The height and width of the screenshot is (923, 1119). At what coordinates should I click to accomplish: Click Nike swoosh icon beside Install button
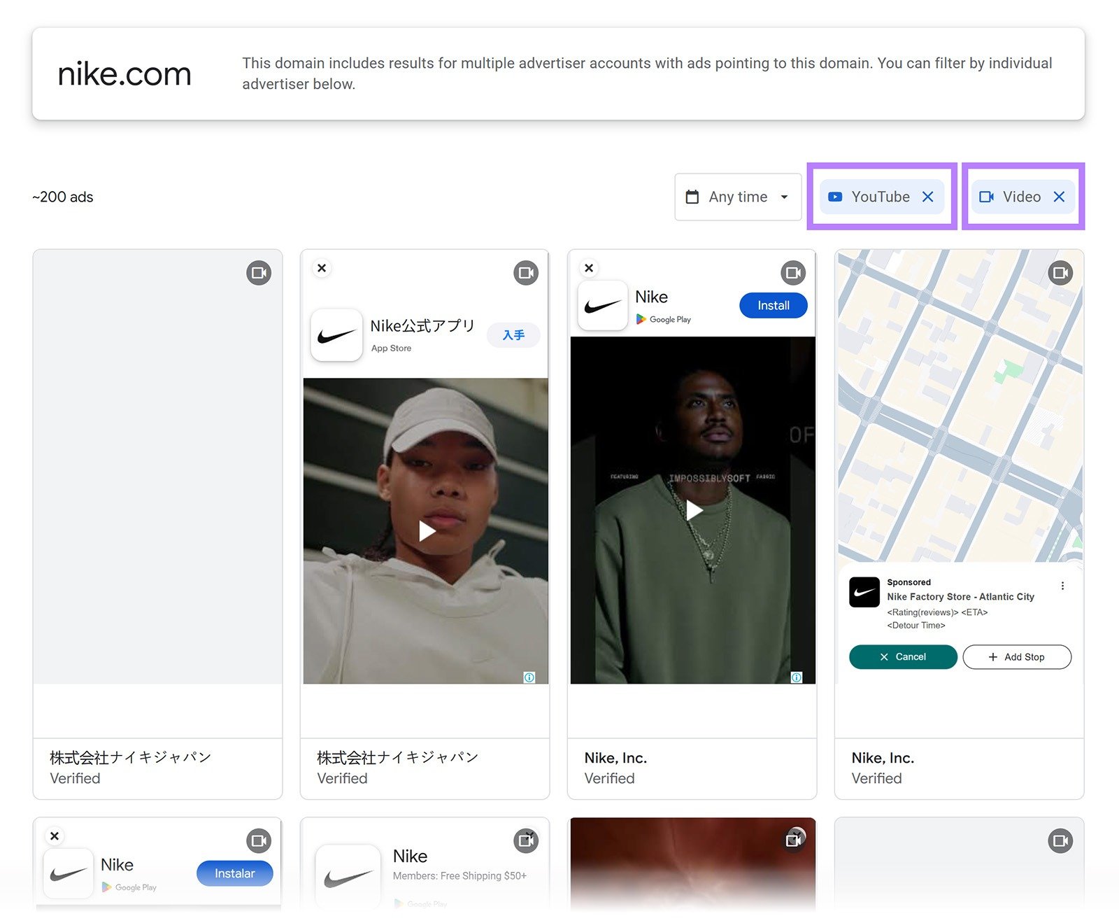pyautogui.click(x=603, y=306)
